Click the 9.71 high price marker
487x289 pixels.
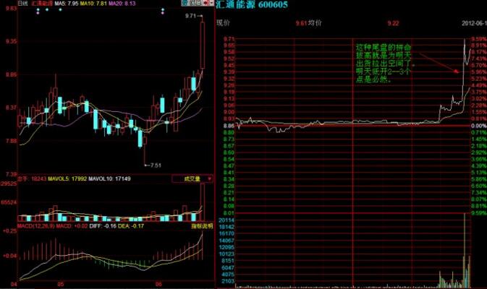pyautogui.click(x=190, y=16)
